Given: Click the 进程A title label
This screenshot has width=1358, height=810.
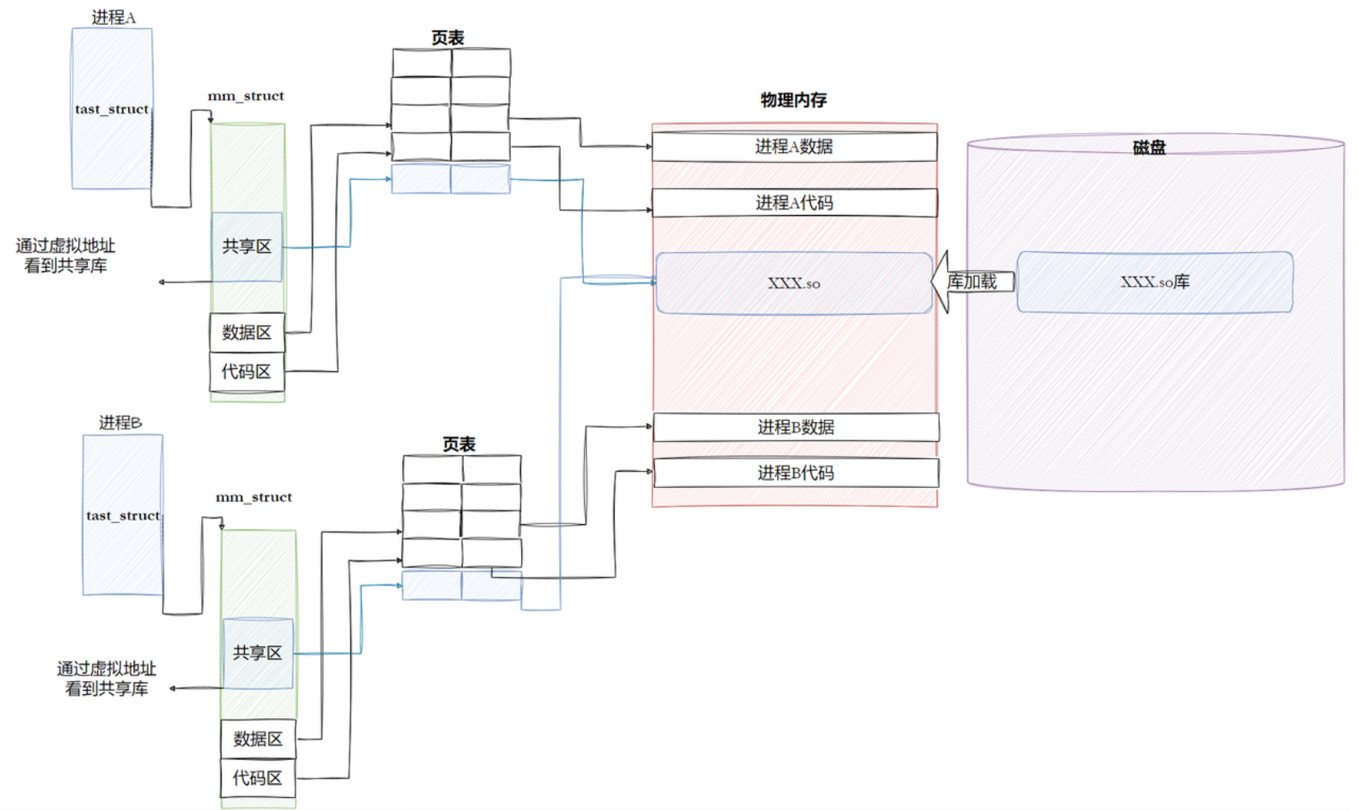Looking at the screenshot, I should pos(114,17).
